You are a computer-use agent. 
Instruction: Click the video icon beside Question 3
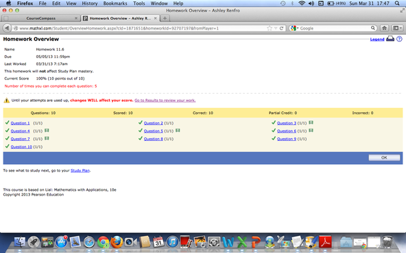click(x=311, y=122)
